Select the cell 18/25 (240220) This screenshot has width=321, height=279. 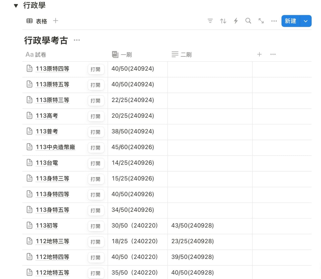pyautogui.click(x=138, y=242)
